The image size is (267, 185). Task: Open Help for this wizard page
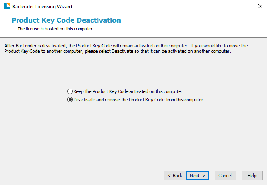(252, 176)
